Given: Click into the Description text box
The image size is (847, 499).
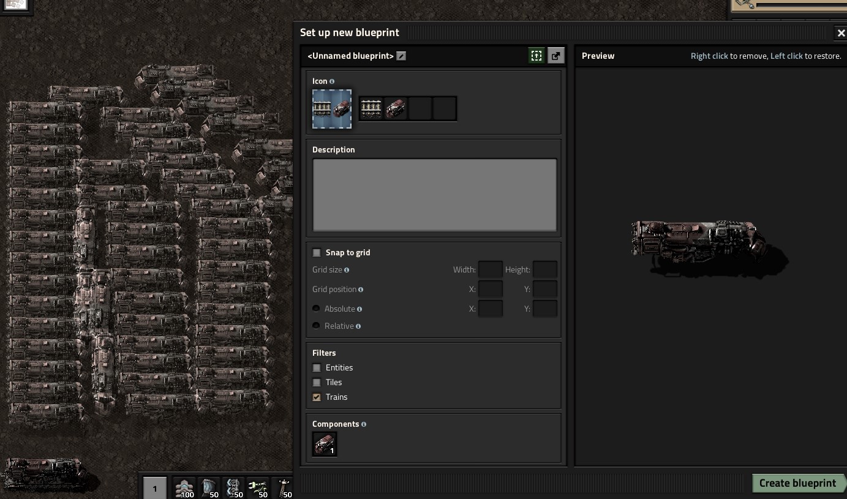Looking at the screenshot, I should pos(435,195).
